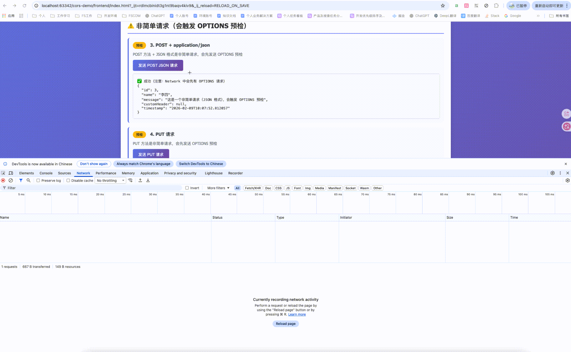Open the No throttling dropdown
The width and height of the screenshot is (571, 352).
tap(110, 181)
